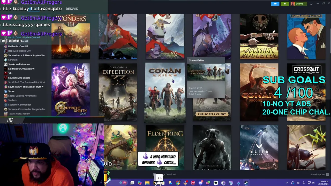The width and height of the screenshot is (331, 186).
Task: Open the volume speaker tray icon
Action: point(313,183)
